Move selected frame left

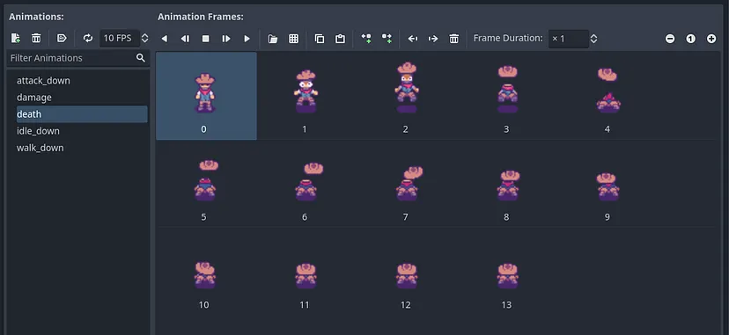click(412, 39)
